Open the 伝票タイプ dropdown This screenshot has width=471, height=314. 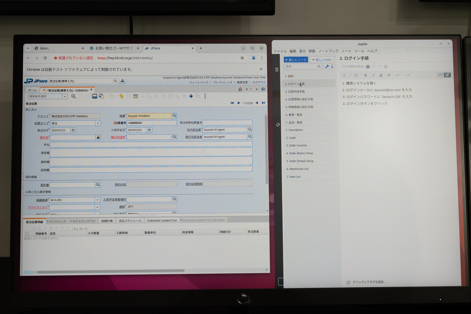click(97, 123)
